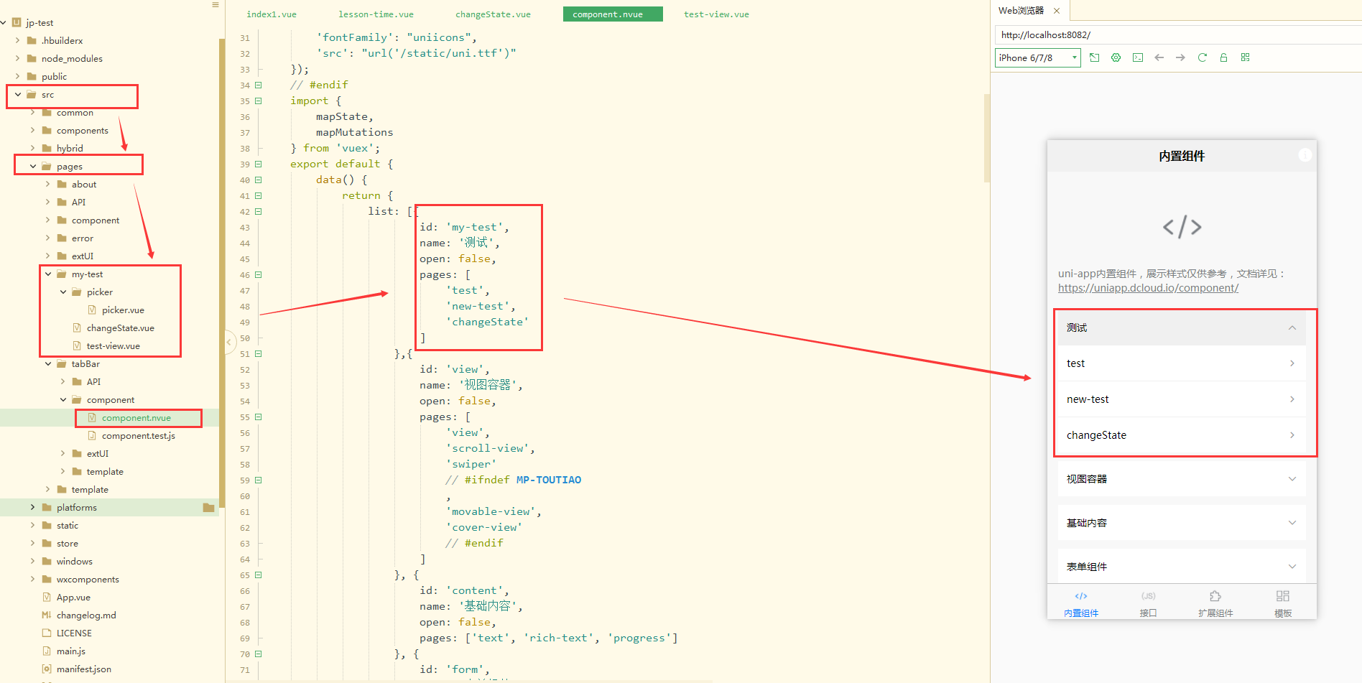1362x683 pixels.
Task: Open test-view.vue in project tree
Action: [x=113, y=346]
